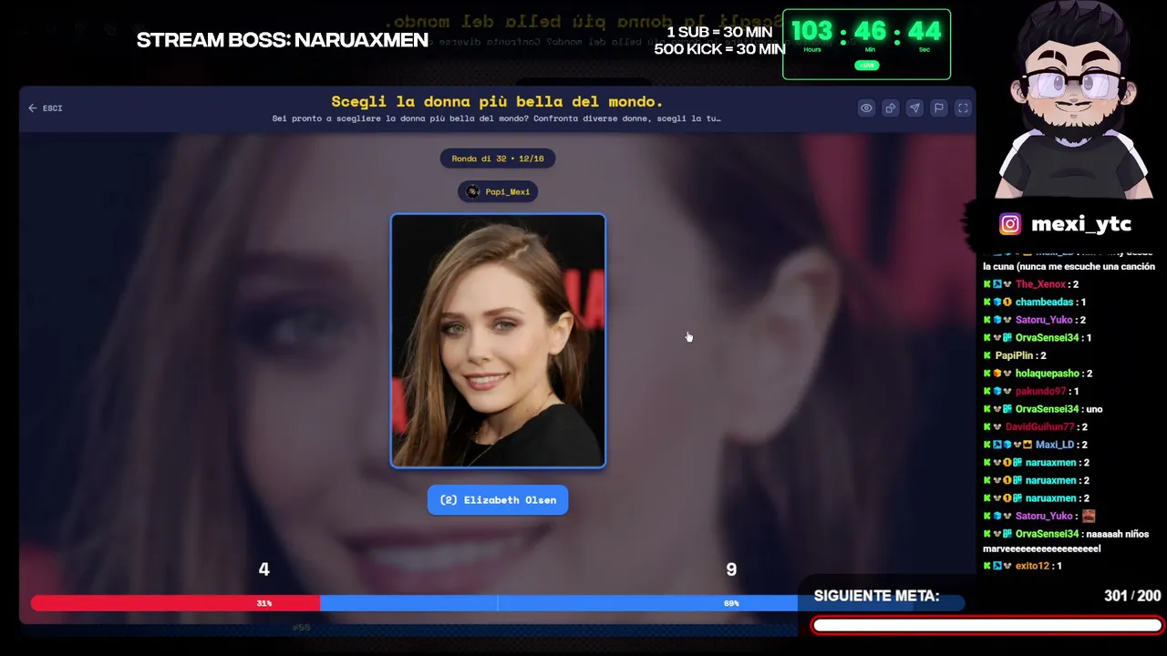Click OrvaSensei34 username in 'uno' message

pyautogui.click(x=1047, y=409)
